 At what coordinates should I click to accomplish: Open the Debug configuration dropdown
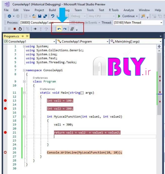78,16
